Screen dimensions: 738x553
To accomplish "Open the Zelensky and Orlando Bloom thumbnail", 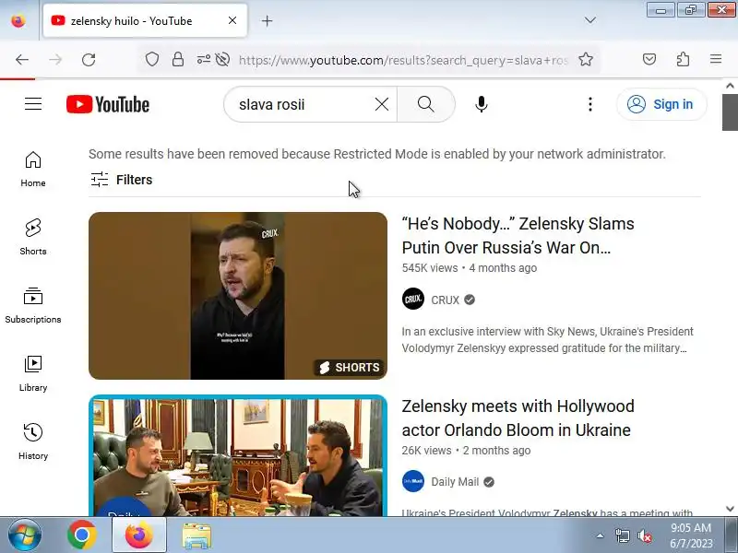I will [238, 455].
